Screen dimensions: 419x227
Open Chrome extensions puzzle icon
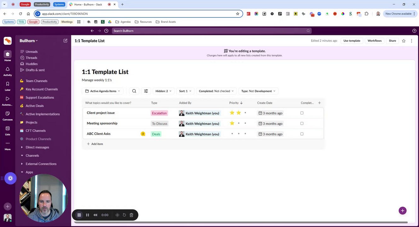click(366, 14)
